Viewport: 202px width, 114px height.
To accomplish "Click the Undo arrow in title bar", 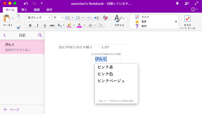I will (x=26, y=4).
